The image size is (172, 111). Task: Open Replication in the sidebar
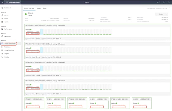click(x=7, y=36)
